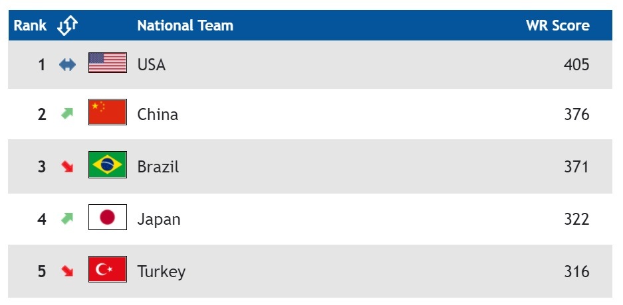Open the China team name link
This screenshot has width=623, height=305.
coord(158,115)
